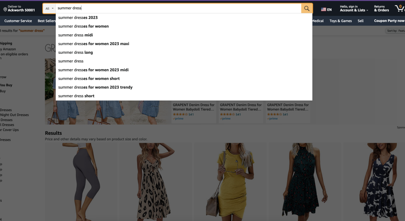405x221 pixels.
Task: Select suggestion summer dresses 2023
Action: 184,17
